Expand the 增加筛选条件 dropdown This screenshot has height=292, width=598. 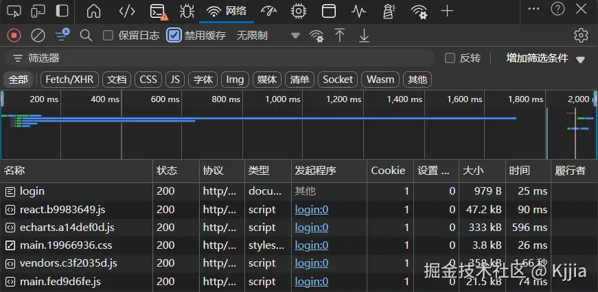[x=545, y=58]
